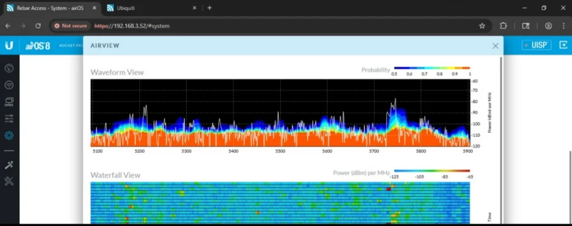Open the System gear sidebar icon

[9, 136]
